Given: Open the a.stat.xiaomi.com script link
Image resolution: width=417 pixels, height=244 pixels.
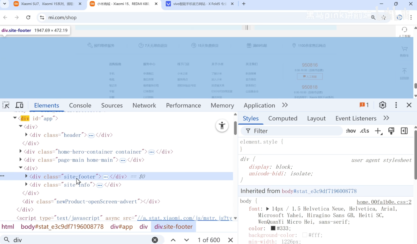Looking at the screenshot, I should 185,218.
